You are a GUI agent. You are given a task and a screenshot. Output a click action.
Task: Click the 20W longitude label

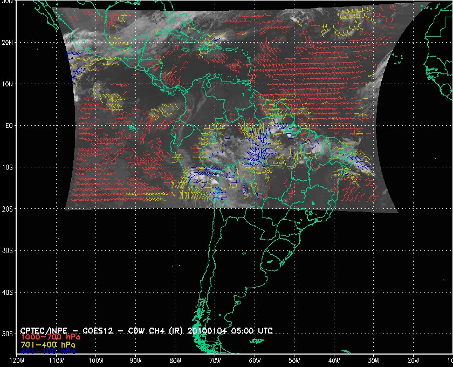[x=413, y=361]
